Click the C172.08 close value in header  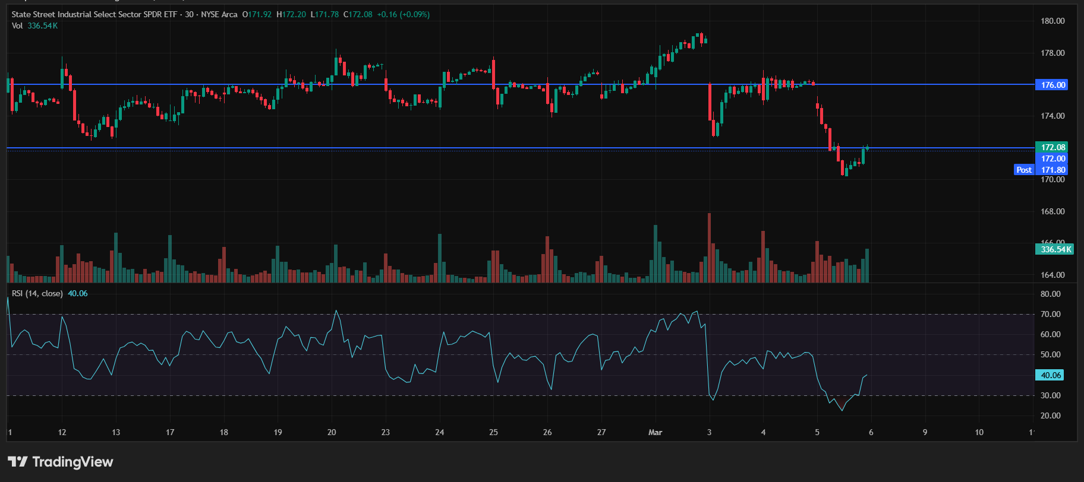click(358, 14)
